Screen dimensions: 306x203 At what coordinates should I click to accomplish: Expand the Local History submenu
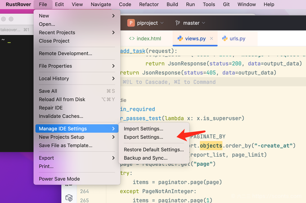click(x=77, y=79)
